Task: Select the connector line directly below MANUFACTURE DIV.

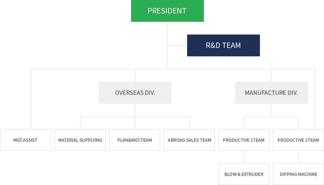Action: coord(271,110)
